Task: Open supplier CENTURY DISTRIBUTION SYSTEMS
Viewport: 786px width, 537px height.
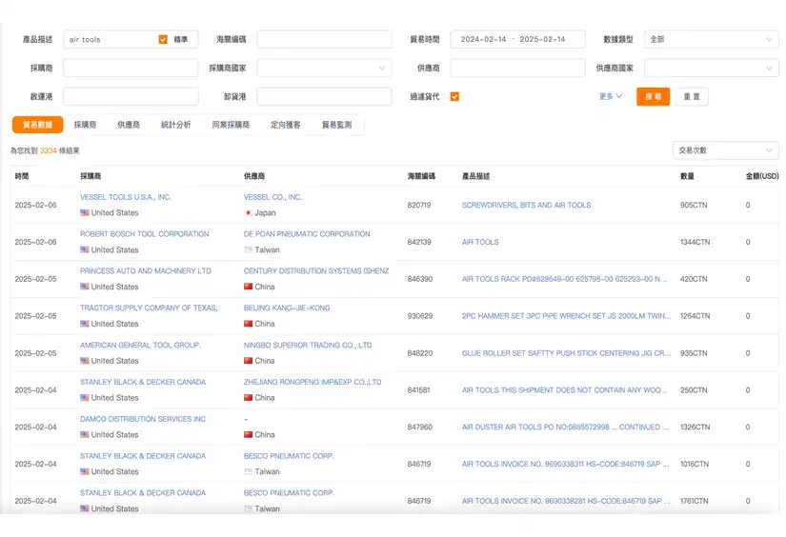Action: pos(316,271)
